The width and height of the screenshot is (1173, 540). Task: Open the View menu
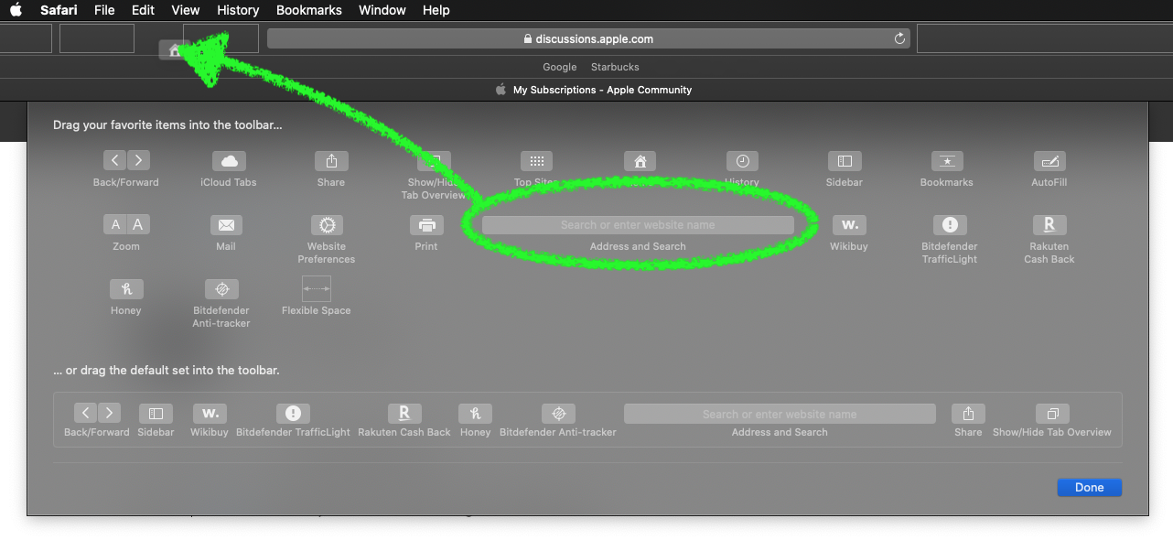[186, 10]
